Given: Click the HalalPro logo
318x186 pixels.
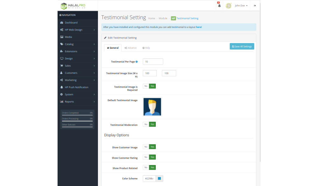Looking at the screenshot, I should [73, 6].
